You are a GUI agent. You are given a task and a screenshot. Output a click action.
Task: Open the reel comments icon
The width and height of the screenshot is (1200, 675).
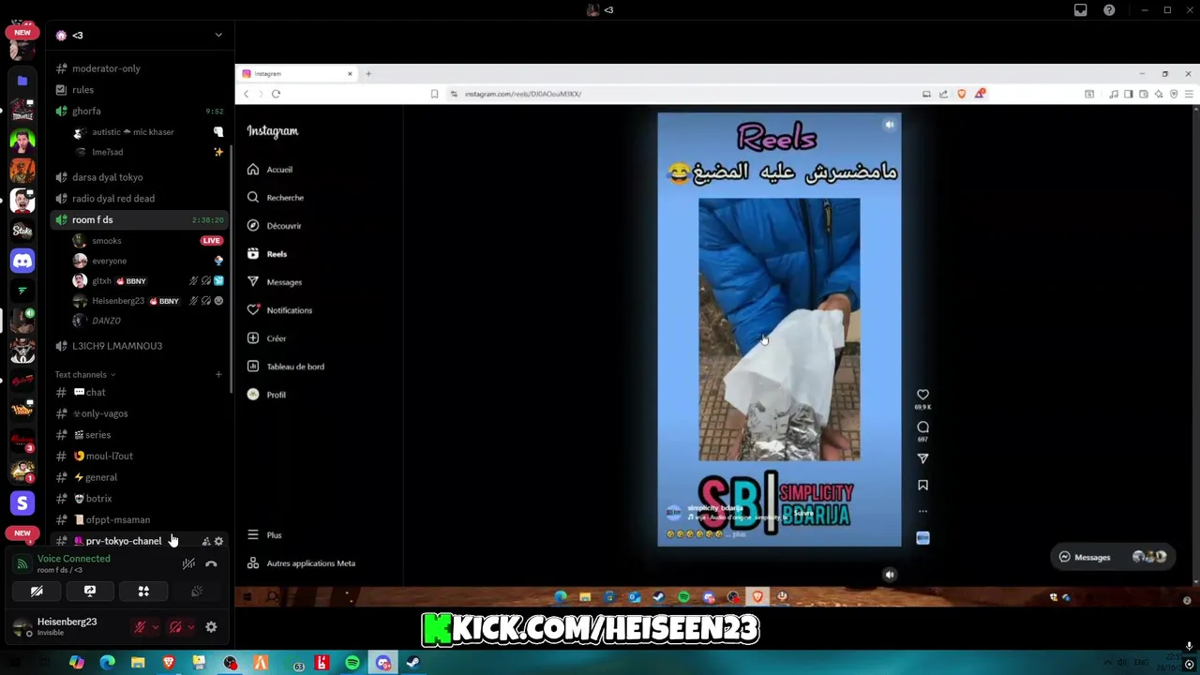click(922, 427)
